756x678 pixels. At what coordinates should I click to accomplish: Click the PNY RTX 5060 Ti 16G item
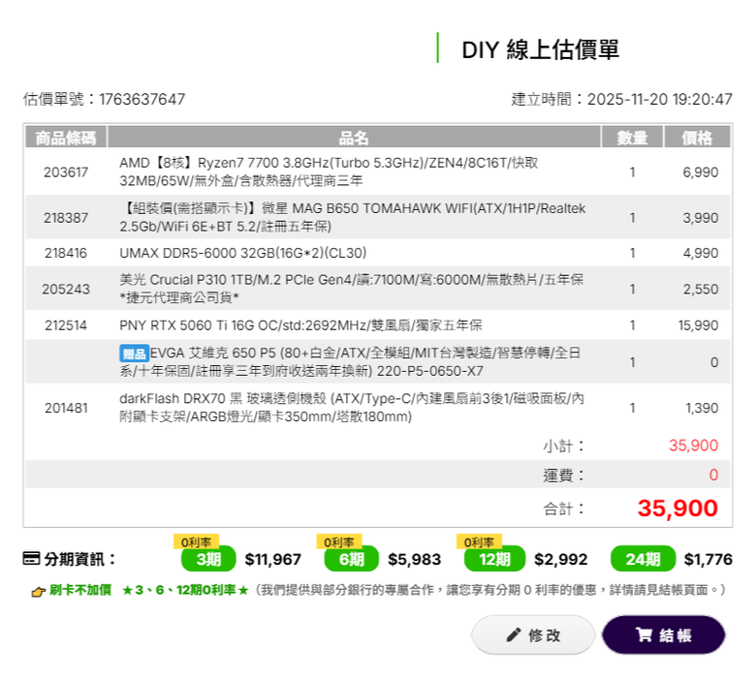300,325
